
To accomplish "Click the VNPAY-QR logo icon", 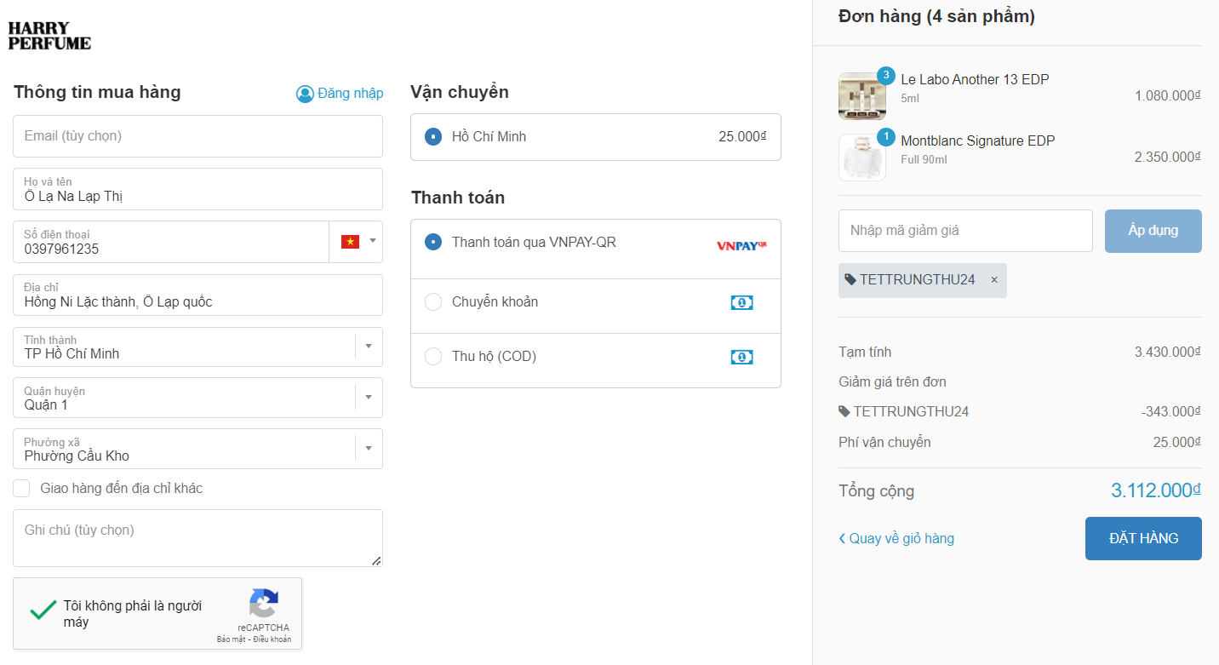I will point(741,245).
